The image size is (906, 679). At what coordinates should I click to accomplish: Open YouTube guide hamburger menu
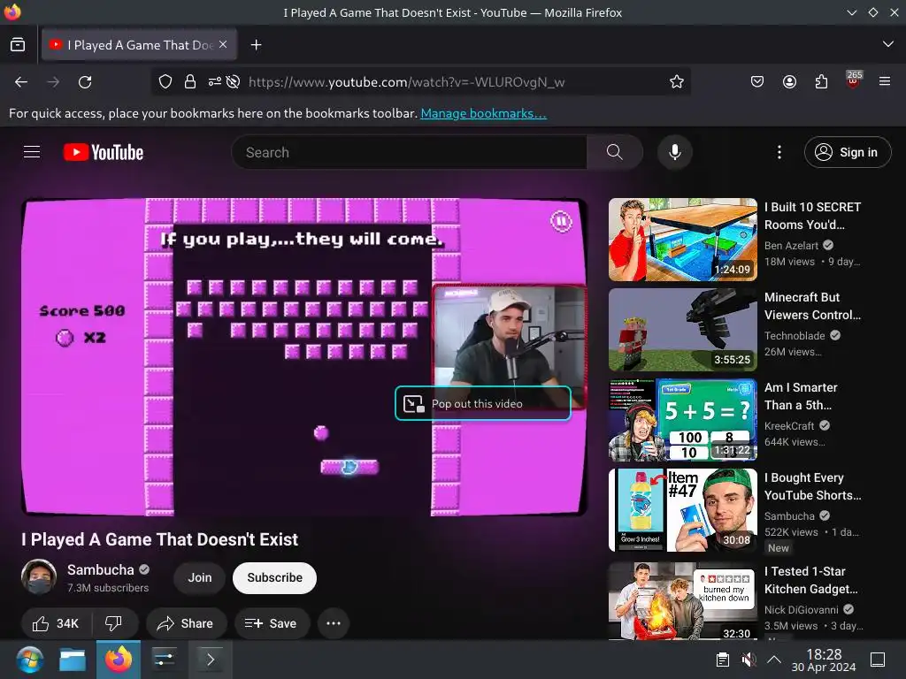(x=32, y=152)
